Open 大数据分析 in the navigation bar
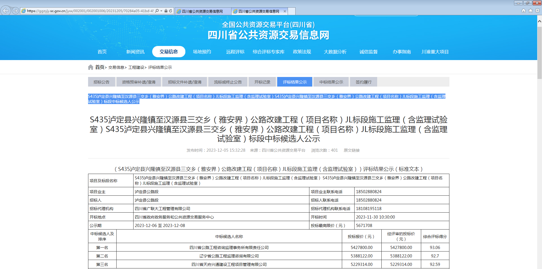 335,52
